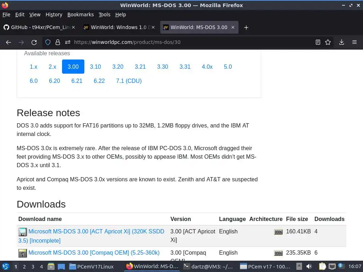
Task: Reload the current page
Action: click(x=34, y=42)
